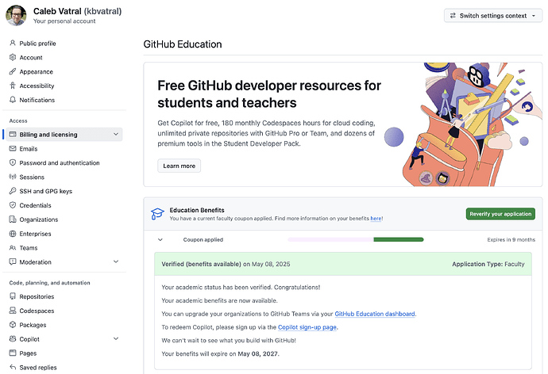Click the Moderation report icon

coord(13,261)
